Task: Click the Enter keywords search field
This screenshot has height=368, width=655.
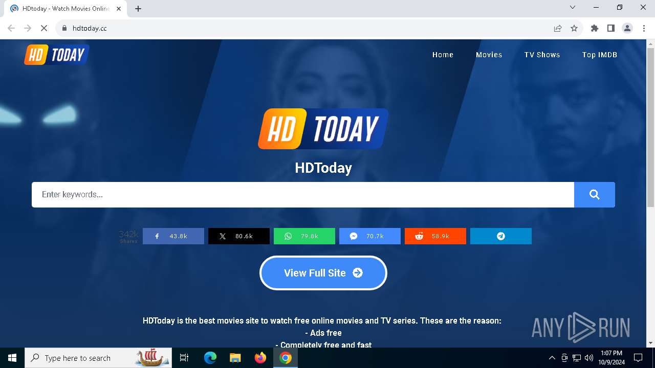Action: [303, 195]
